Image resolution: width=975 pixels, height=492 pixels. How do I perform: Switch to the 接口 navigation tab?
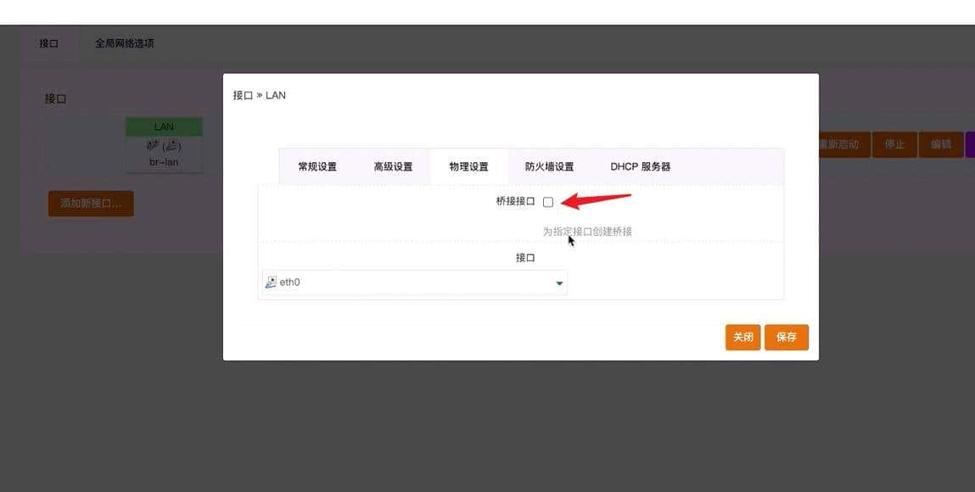click(50, 42)
